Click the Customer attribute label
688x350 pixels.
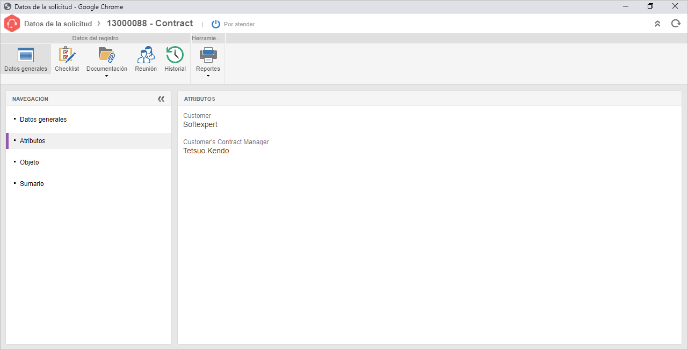(x=197, y=116)
